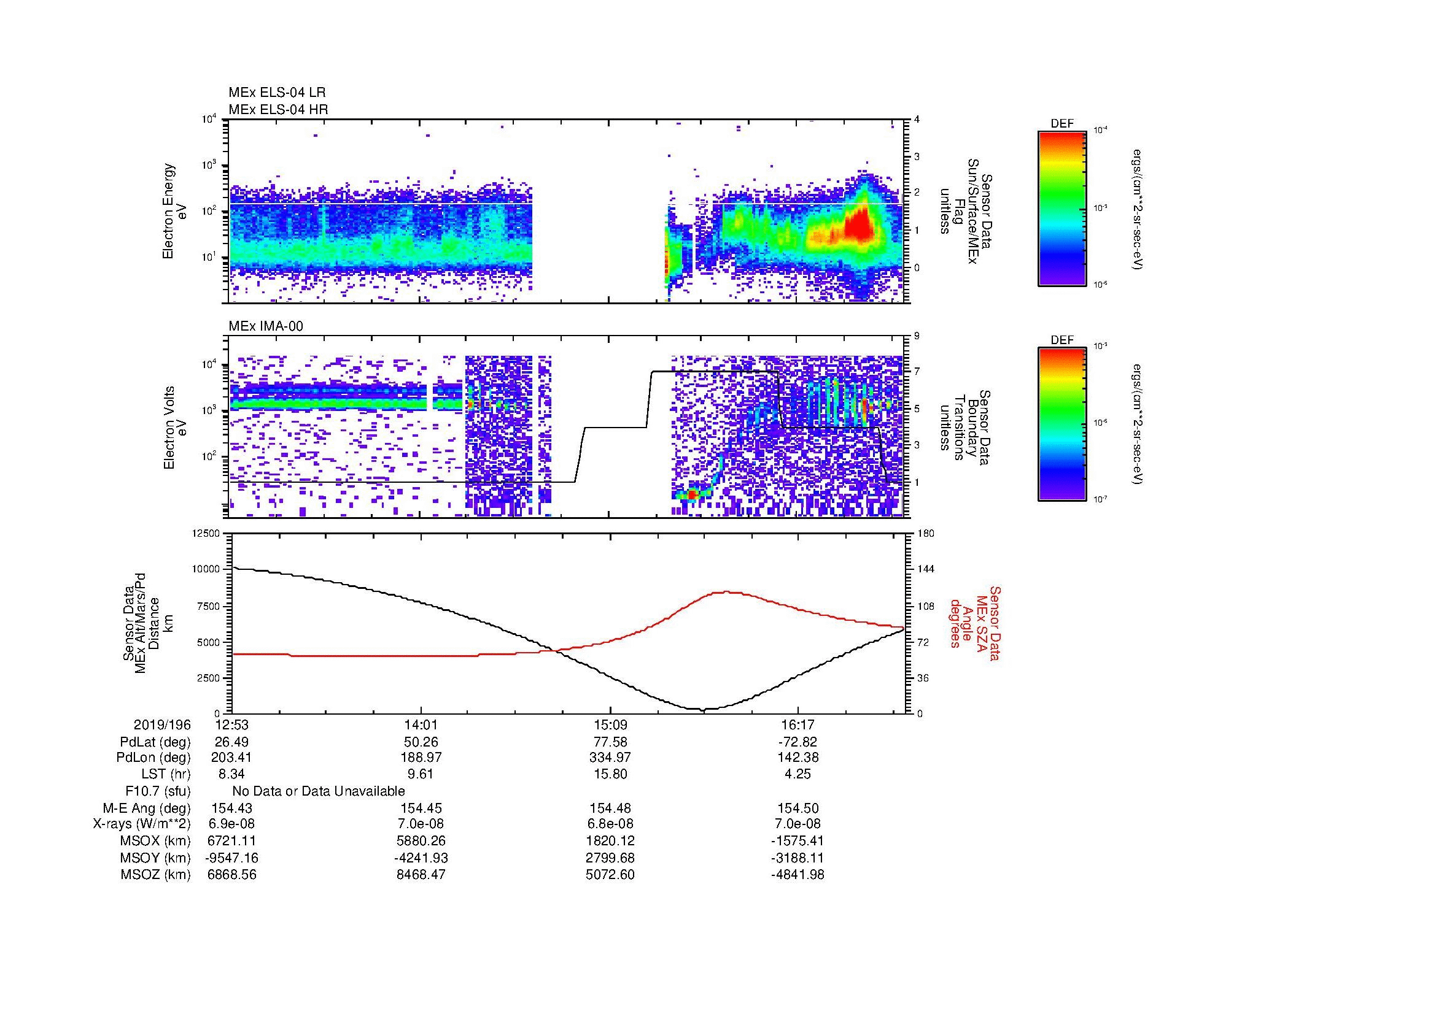Click PdLon value '334.97'
This screenshot has width=1436, height=1014.
pyautogui.click(x=610, y=758)
